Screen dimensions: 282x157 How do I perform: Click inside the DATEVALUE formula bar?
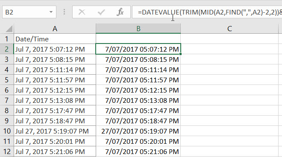click(x=207, y=12)
